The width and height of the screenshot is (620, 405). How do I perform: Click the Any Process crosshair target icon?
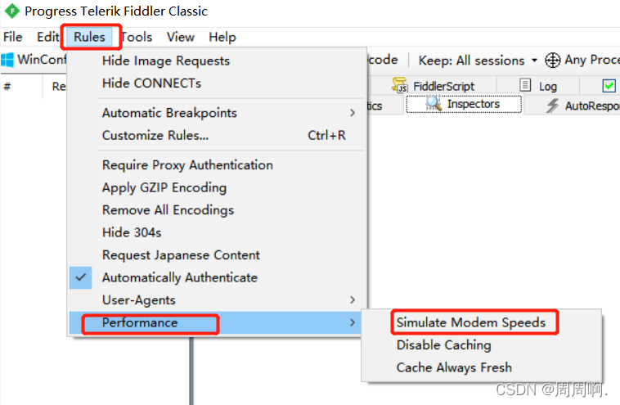553,60
